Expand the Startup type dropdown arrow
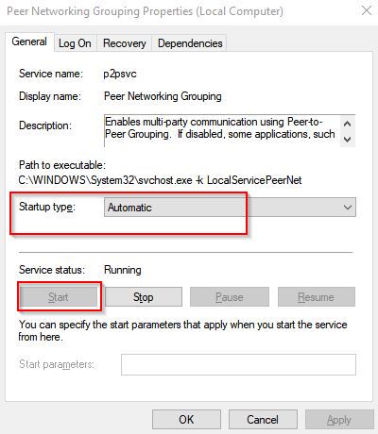 [348, 208]
